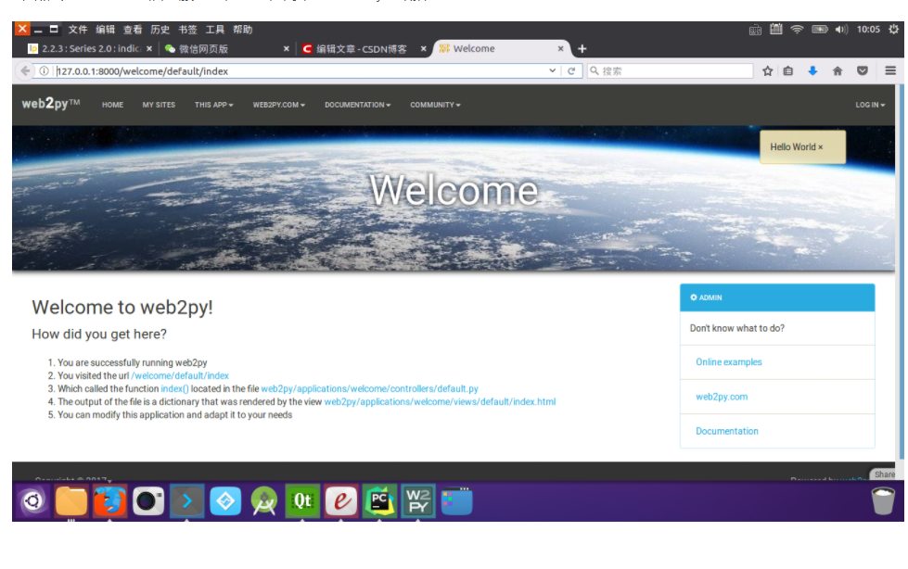Open the volume indicator in the top panel
The image size is (908, 569).
click(x=841, y=29)
